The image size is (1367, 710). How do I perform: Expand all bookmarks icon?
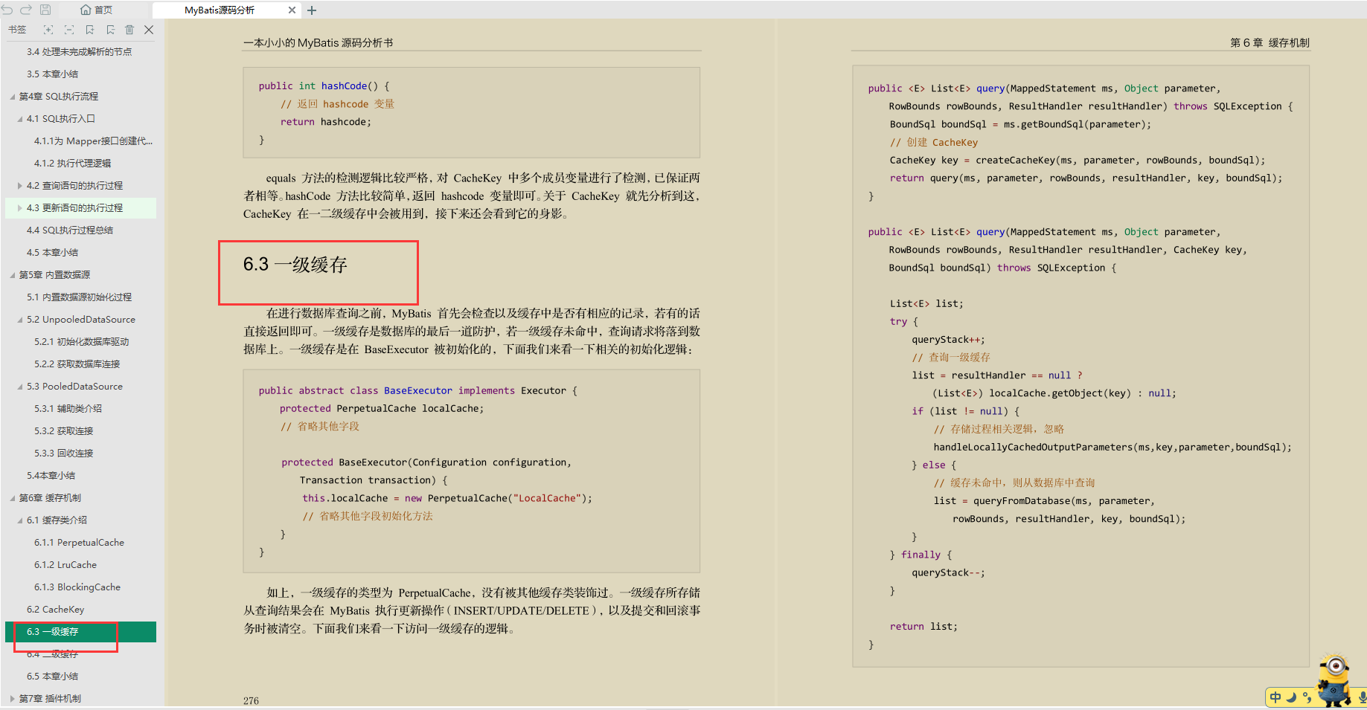coord(48,30)
